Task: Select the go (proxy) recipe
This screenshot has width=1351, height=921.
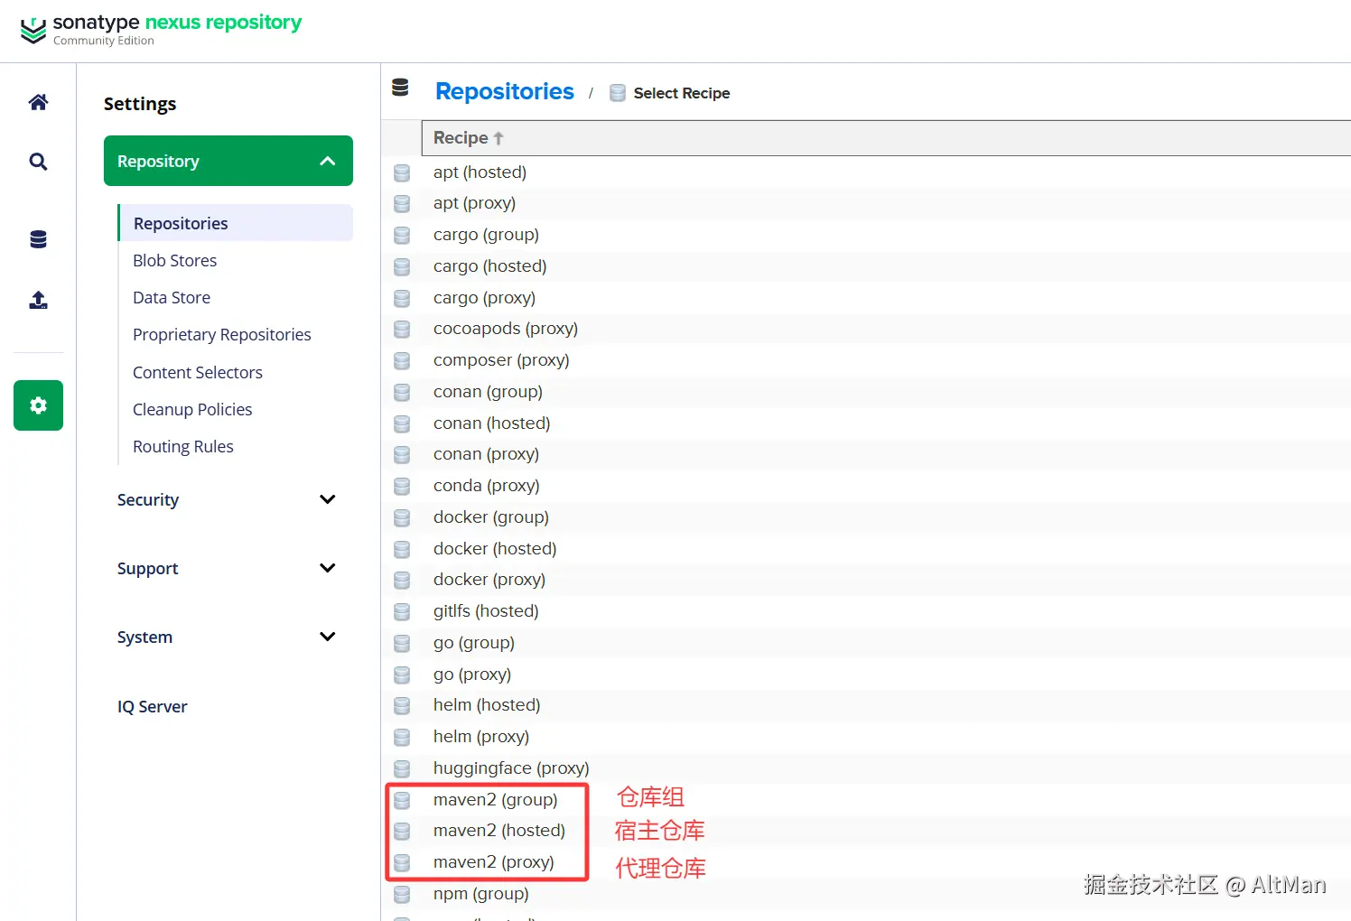Action: 472,674
